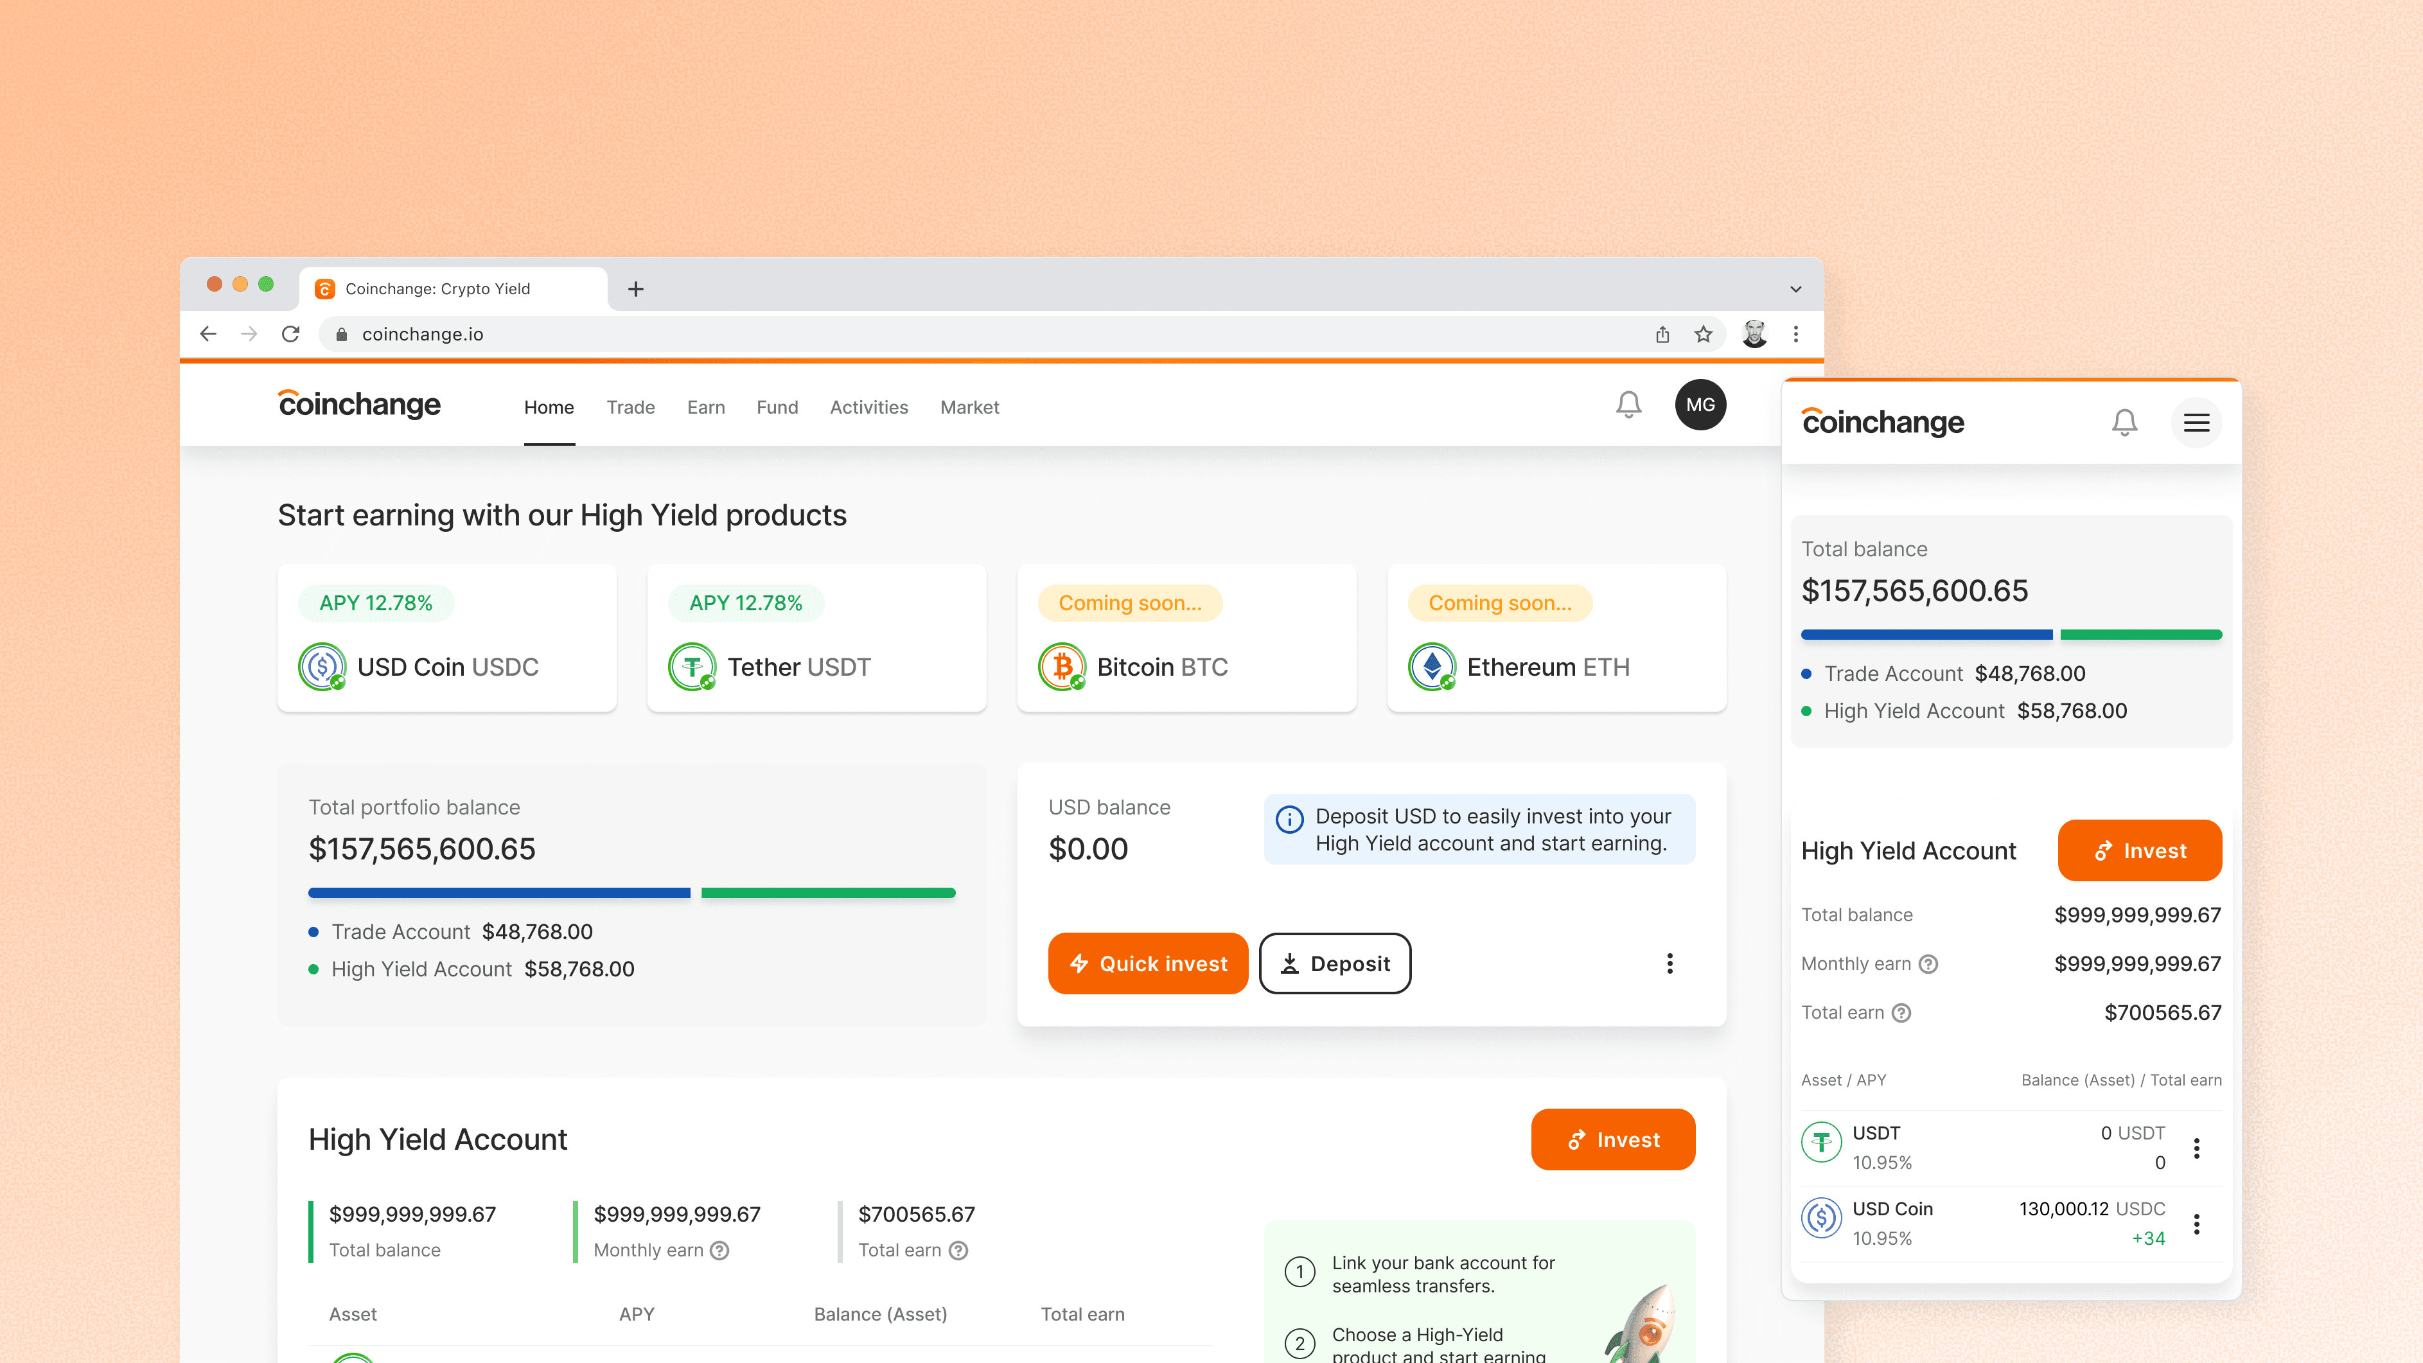Select the Tether USDT product card
Screen dimensions: 2423x1363
tap(816, 638)
